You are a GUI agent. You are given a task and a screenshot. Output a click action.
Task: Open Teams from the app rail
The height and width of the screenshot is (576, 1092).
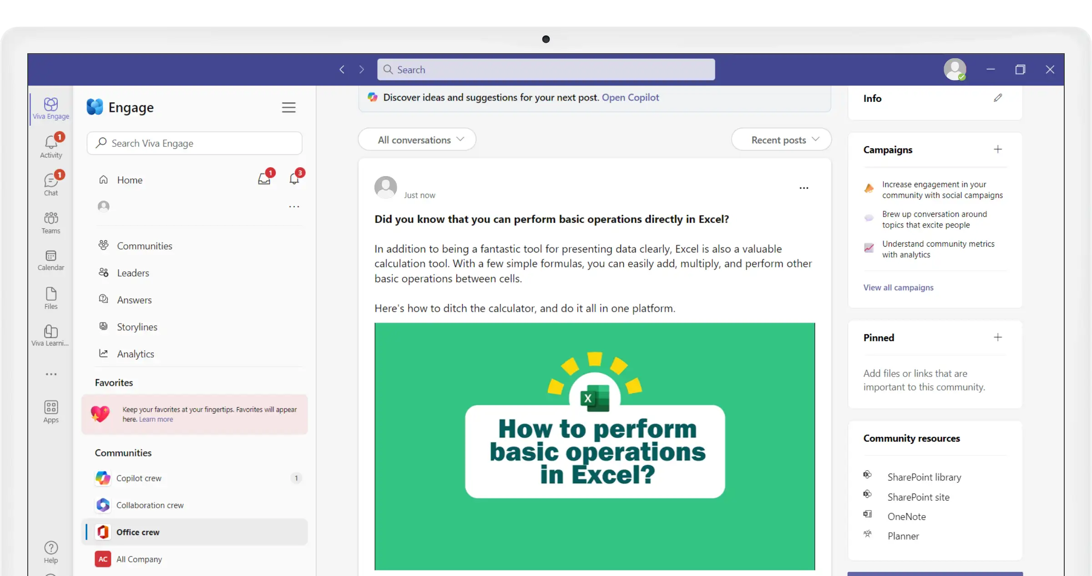pyautogui.click(x=51, y=222)
